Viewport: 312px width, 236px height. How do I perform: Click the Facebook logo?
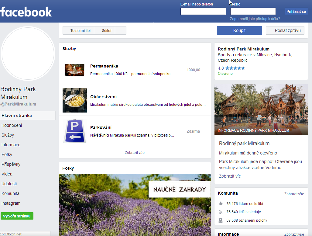(26, 12)
